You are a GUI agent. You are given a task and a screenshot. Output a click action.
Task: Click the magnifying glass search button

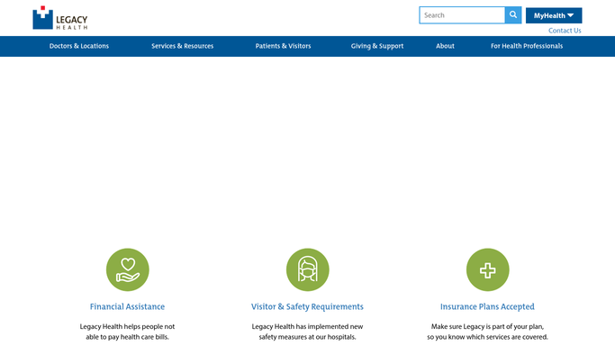[513, 15]
